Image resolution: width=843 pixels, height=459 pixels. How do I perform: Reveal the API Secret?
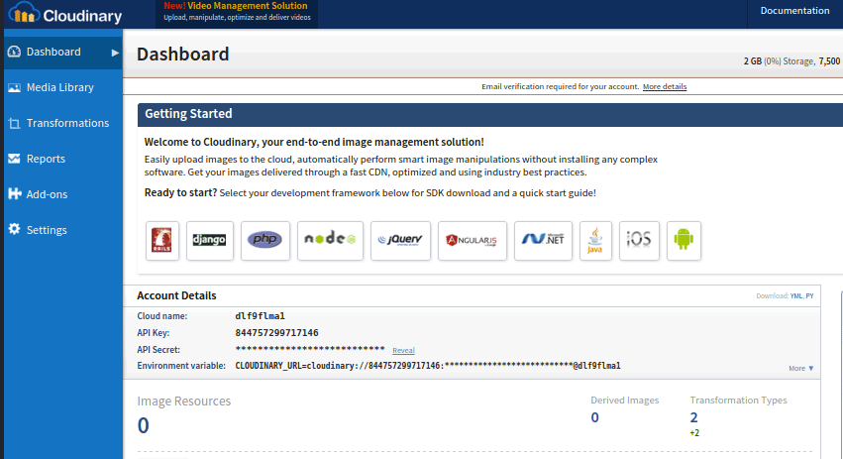(403, 350)
